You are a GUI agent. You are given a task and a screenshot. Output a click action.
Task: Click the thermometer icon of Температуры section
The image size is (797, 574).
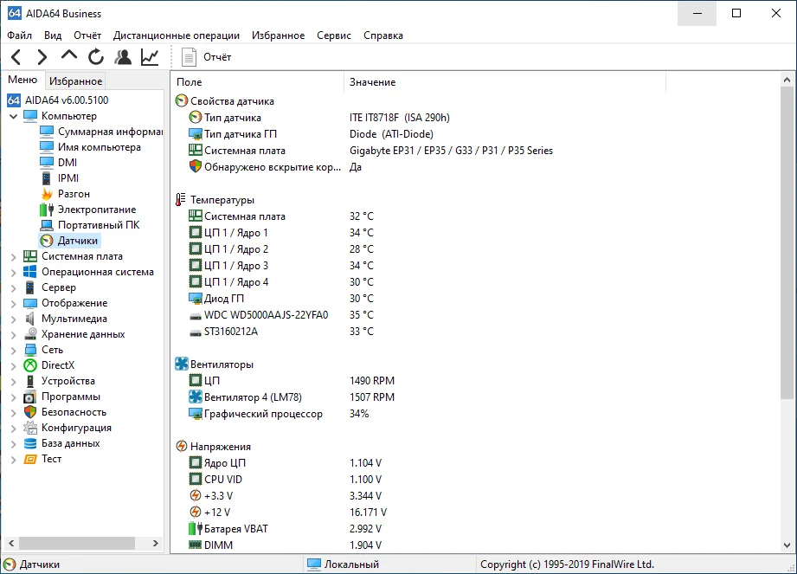(181, 200)
